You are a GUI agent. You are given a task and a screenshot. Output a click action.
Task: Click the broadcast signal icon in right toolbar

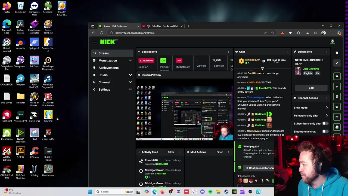click(337, 117)
